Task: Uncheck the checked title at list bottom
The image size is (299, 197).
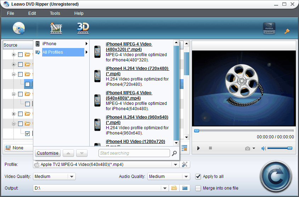Action: tap(28, 133)
